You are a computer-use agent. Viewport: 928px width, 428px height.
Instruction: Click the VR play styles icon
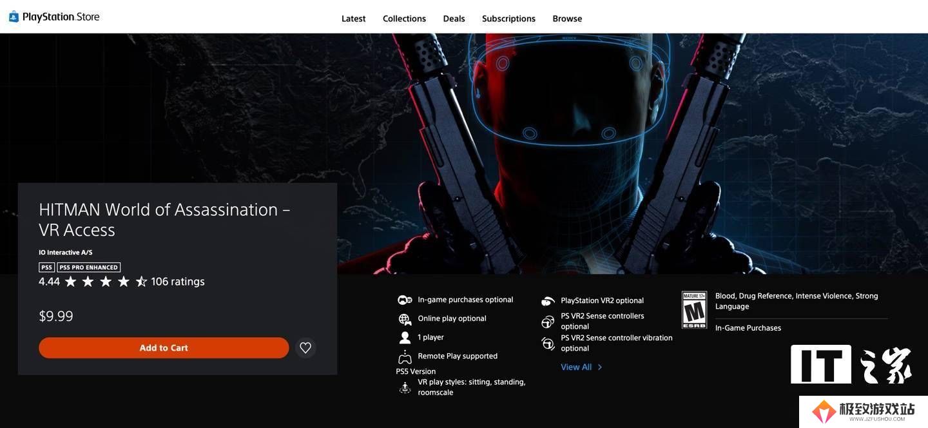pyautogui.click(x=405, y=387)
